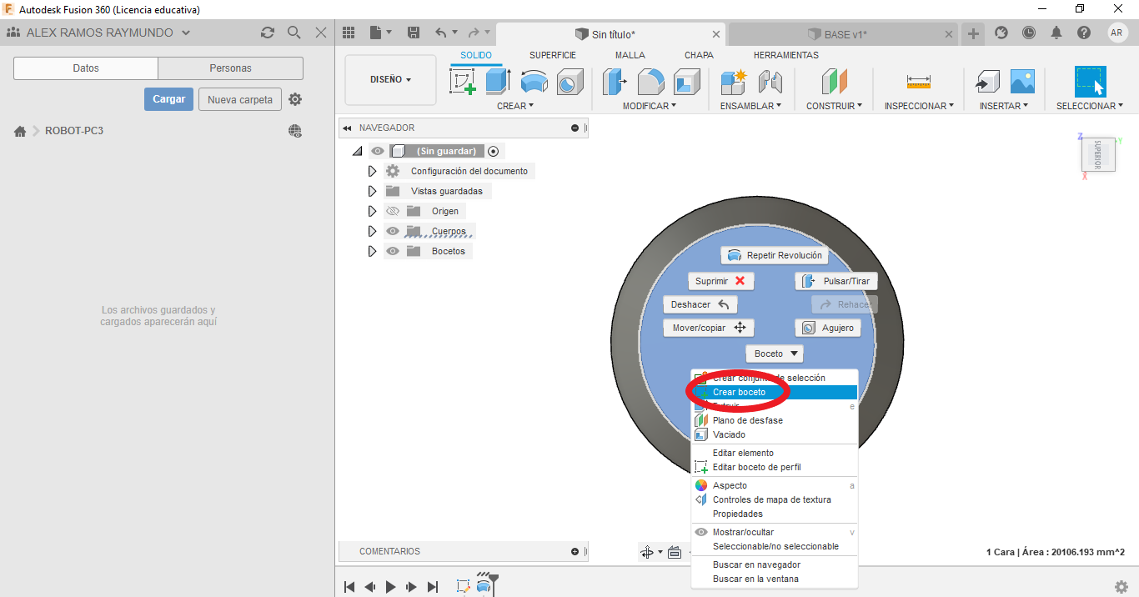This screenshot has width=1139, height=597.
Task: Select the Press Pull tool icon
Action: click(615, 82)
